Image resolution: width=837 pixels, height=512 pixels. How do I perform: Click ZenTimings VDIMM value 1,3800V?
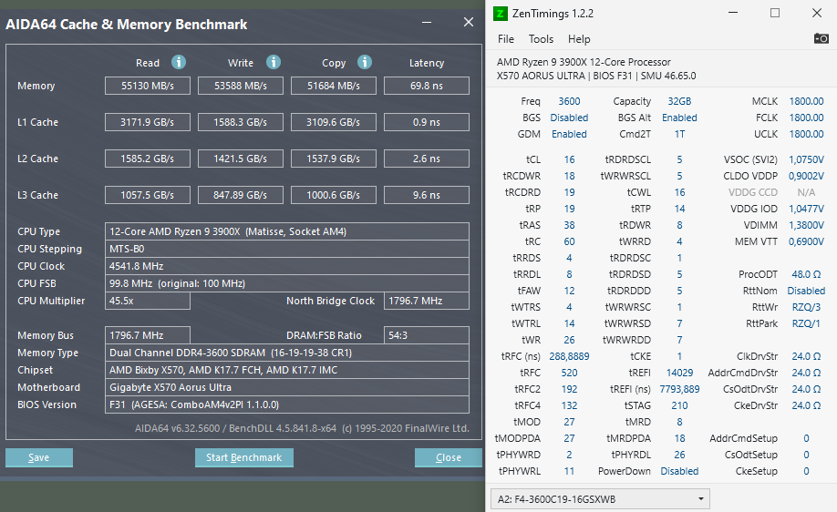coord(806,225)
